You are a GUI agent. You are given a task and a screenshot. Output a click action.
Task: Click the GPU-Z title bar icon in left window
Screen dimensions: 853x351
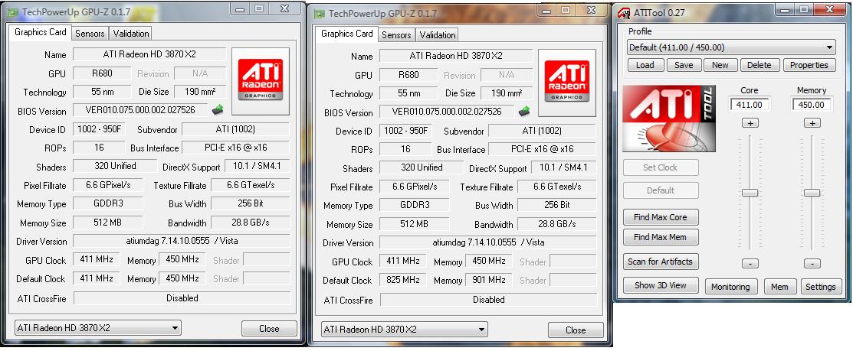pyautogui.click(x=12, y=12)
